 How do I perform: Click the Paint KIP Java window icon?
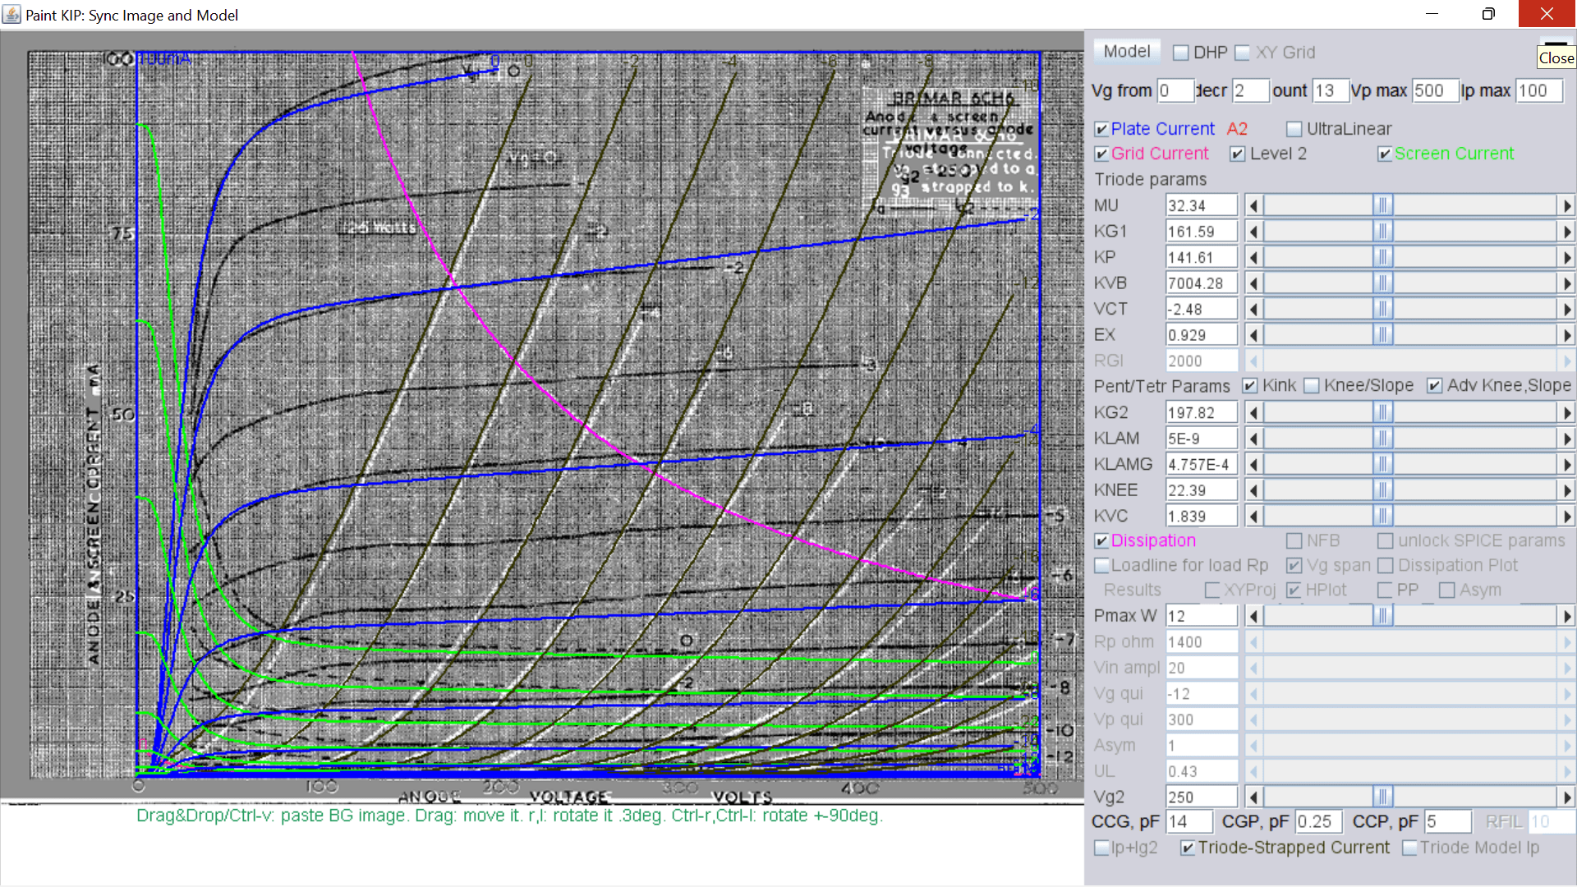point(11,15)
